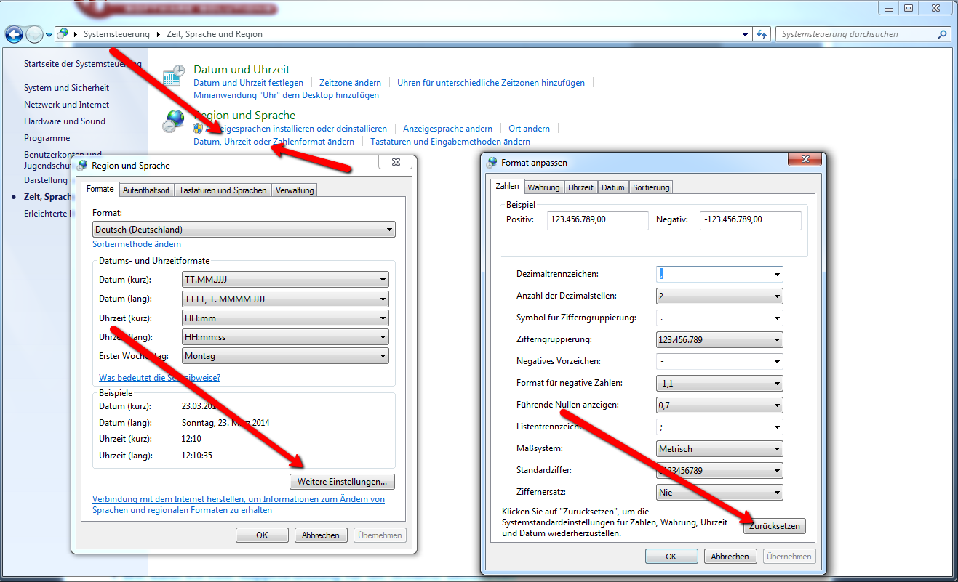
Task: Open the HH:mm:ss long time dropdown
Action: tap(285, 337)
